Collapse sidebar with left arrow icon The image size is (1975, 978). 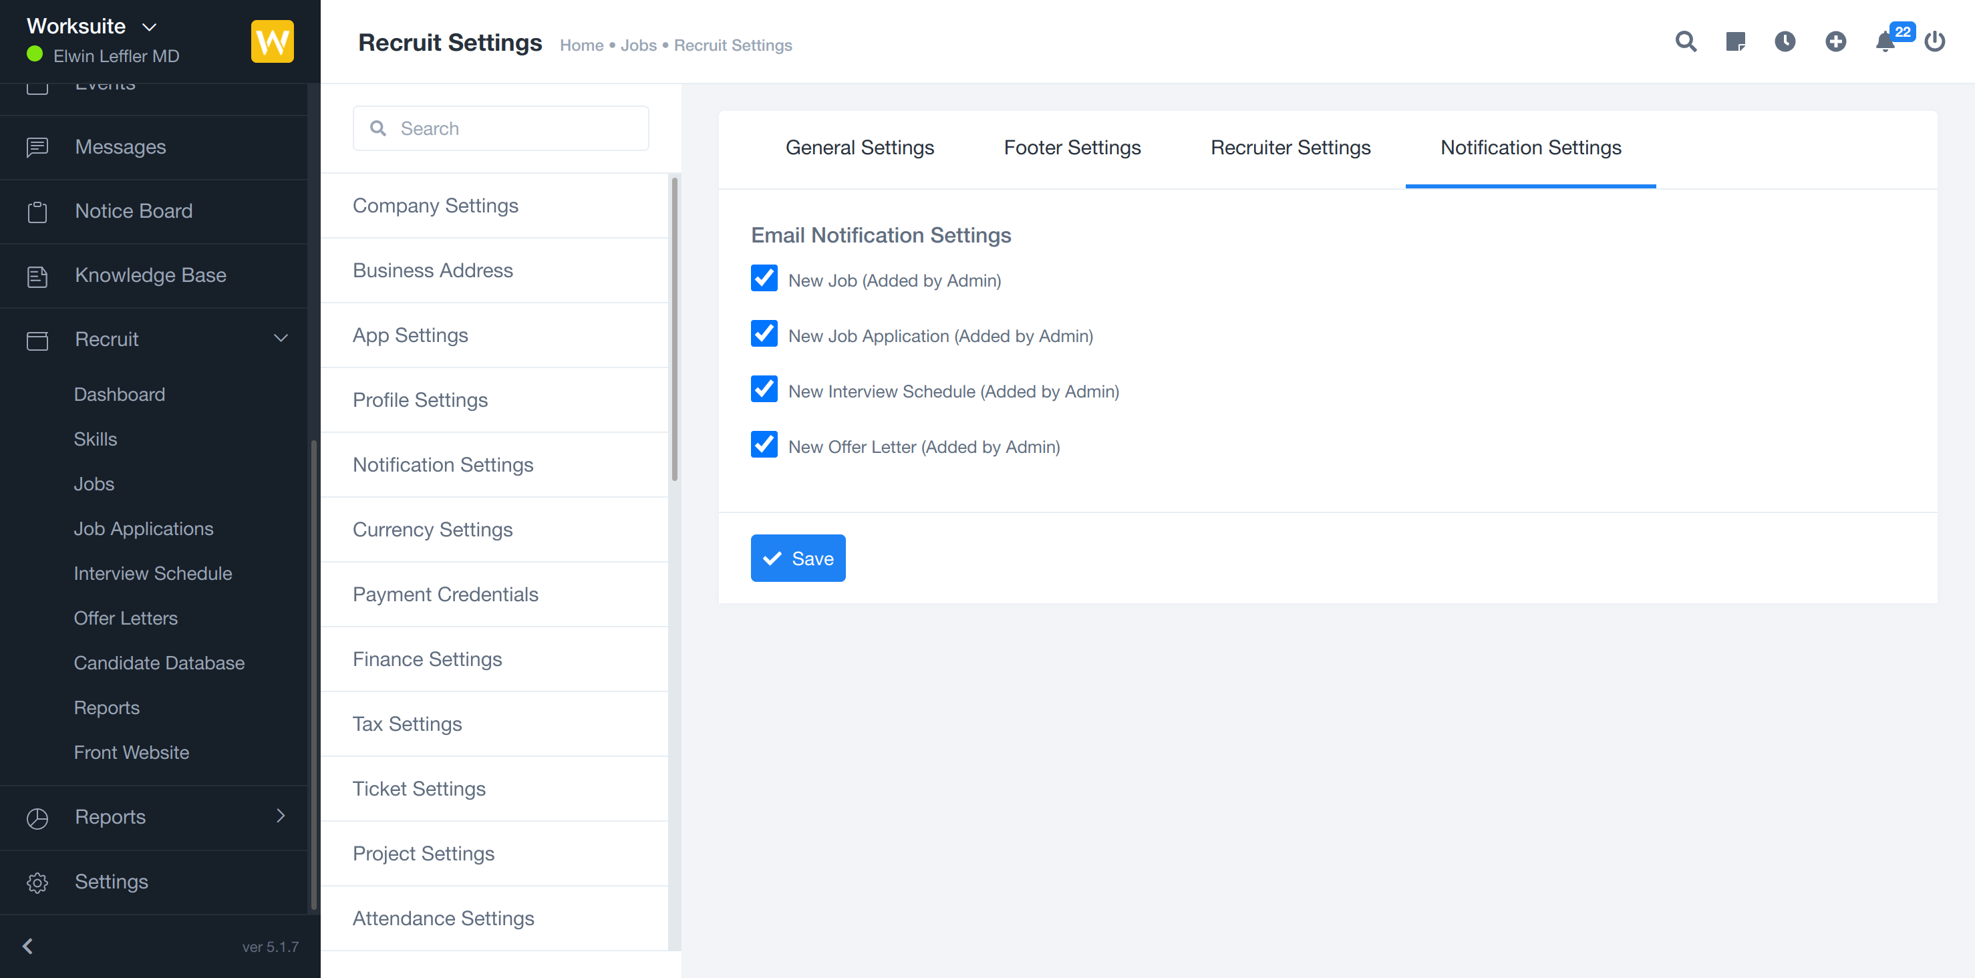pyautogui.click(x=27, y=947)
